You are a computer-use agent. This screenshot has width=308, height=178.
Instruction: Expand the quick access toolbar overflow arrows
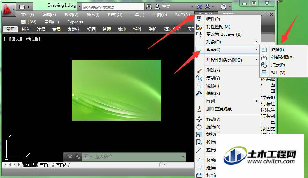(29, 7)
